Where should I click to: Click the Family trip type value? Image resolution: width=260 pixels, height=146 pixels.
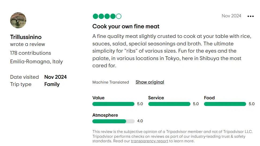pyautogui.click(x=52, y=84)
